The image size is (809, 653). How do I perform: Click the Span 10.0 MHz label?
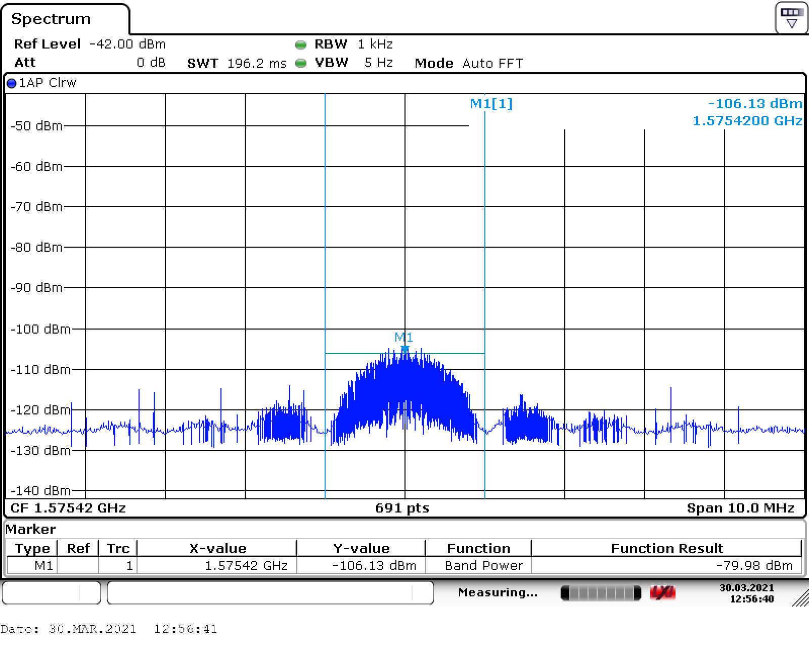(x=740, y=508)
